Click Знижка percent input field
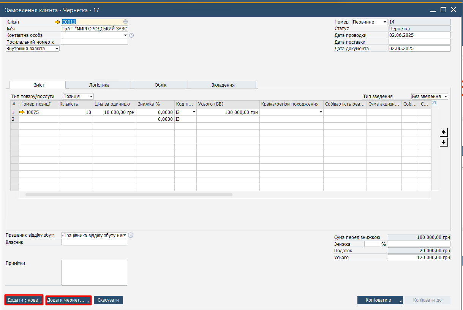This screenshot has width=463, height=310. pos(372,244)
